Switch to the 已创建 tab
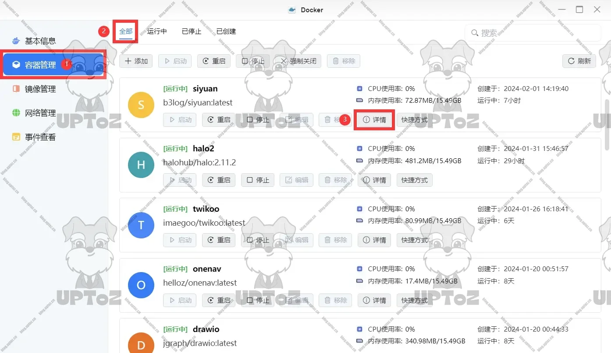The width and height of the screenshot is (611, 353). 226,31
